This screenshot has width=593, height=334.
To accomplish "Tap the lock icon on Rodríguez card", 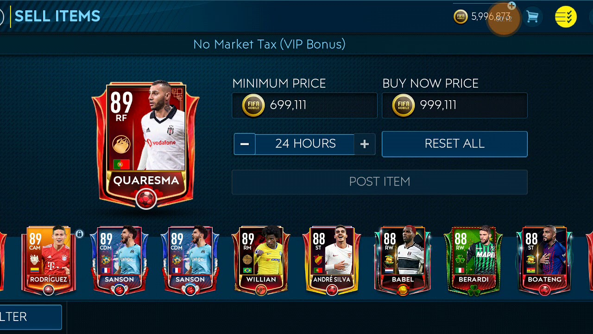I will (79, 234).
